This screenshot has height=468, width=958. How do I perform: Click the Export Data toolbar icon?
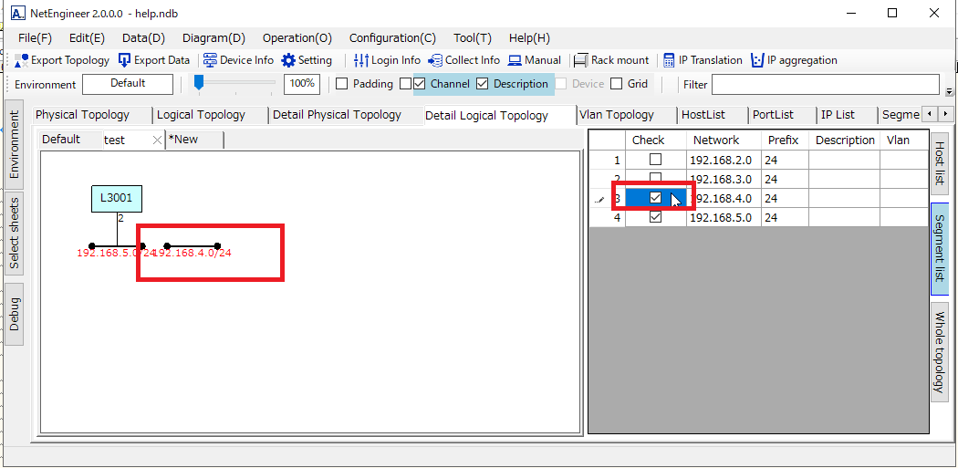125,60
